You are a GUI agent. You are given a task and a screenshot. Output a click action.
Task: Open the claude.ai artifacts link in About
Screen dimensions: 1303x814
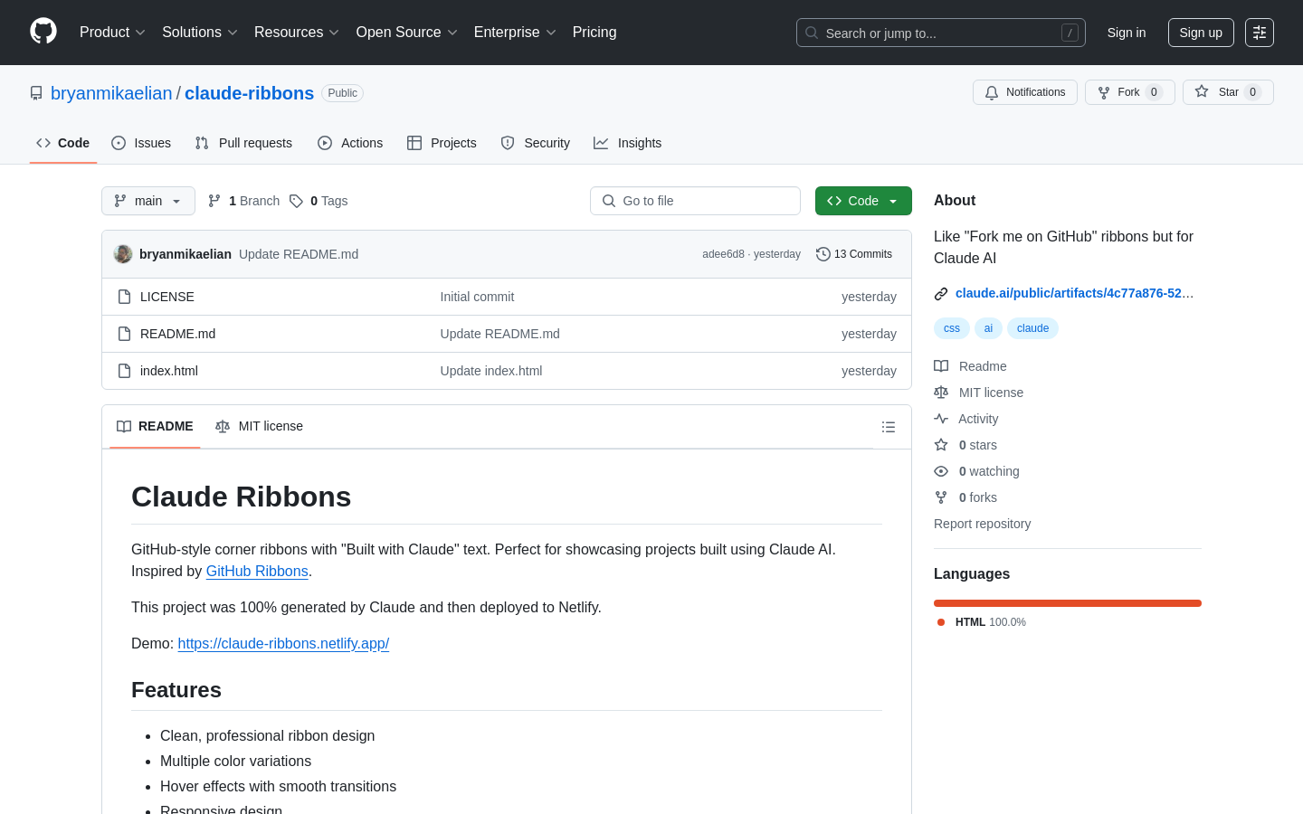point(1075,293)
